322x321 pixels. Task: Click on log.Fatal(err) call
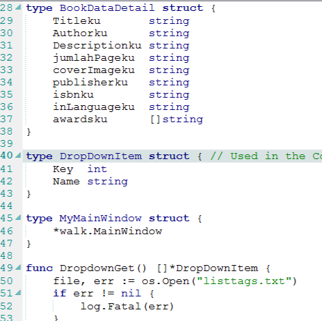click(127, 307)
